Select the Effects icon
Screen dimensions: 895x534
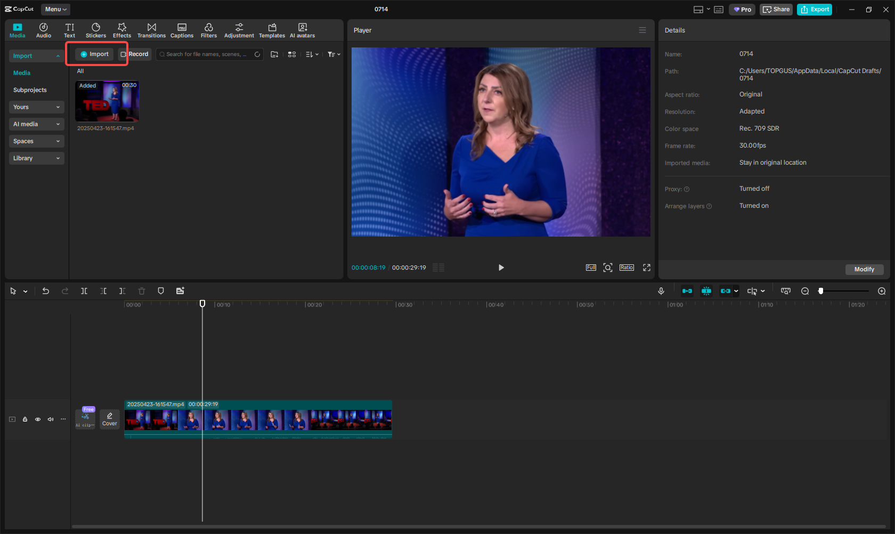(121, 30)
